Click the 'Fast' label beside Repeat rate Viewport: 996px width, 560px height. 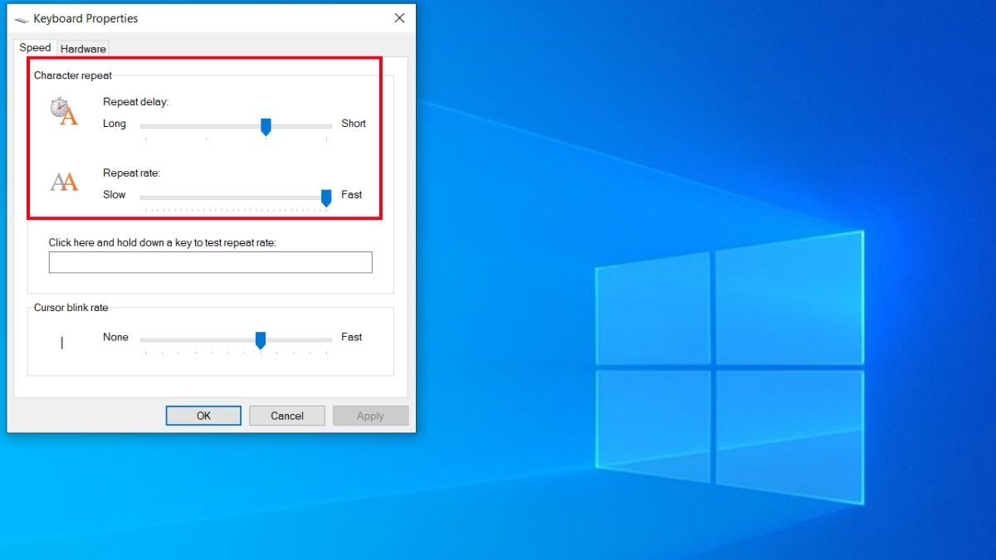point(352,195)
